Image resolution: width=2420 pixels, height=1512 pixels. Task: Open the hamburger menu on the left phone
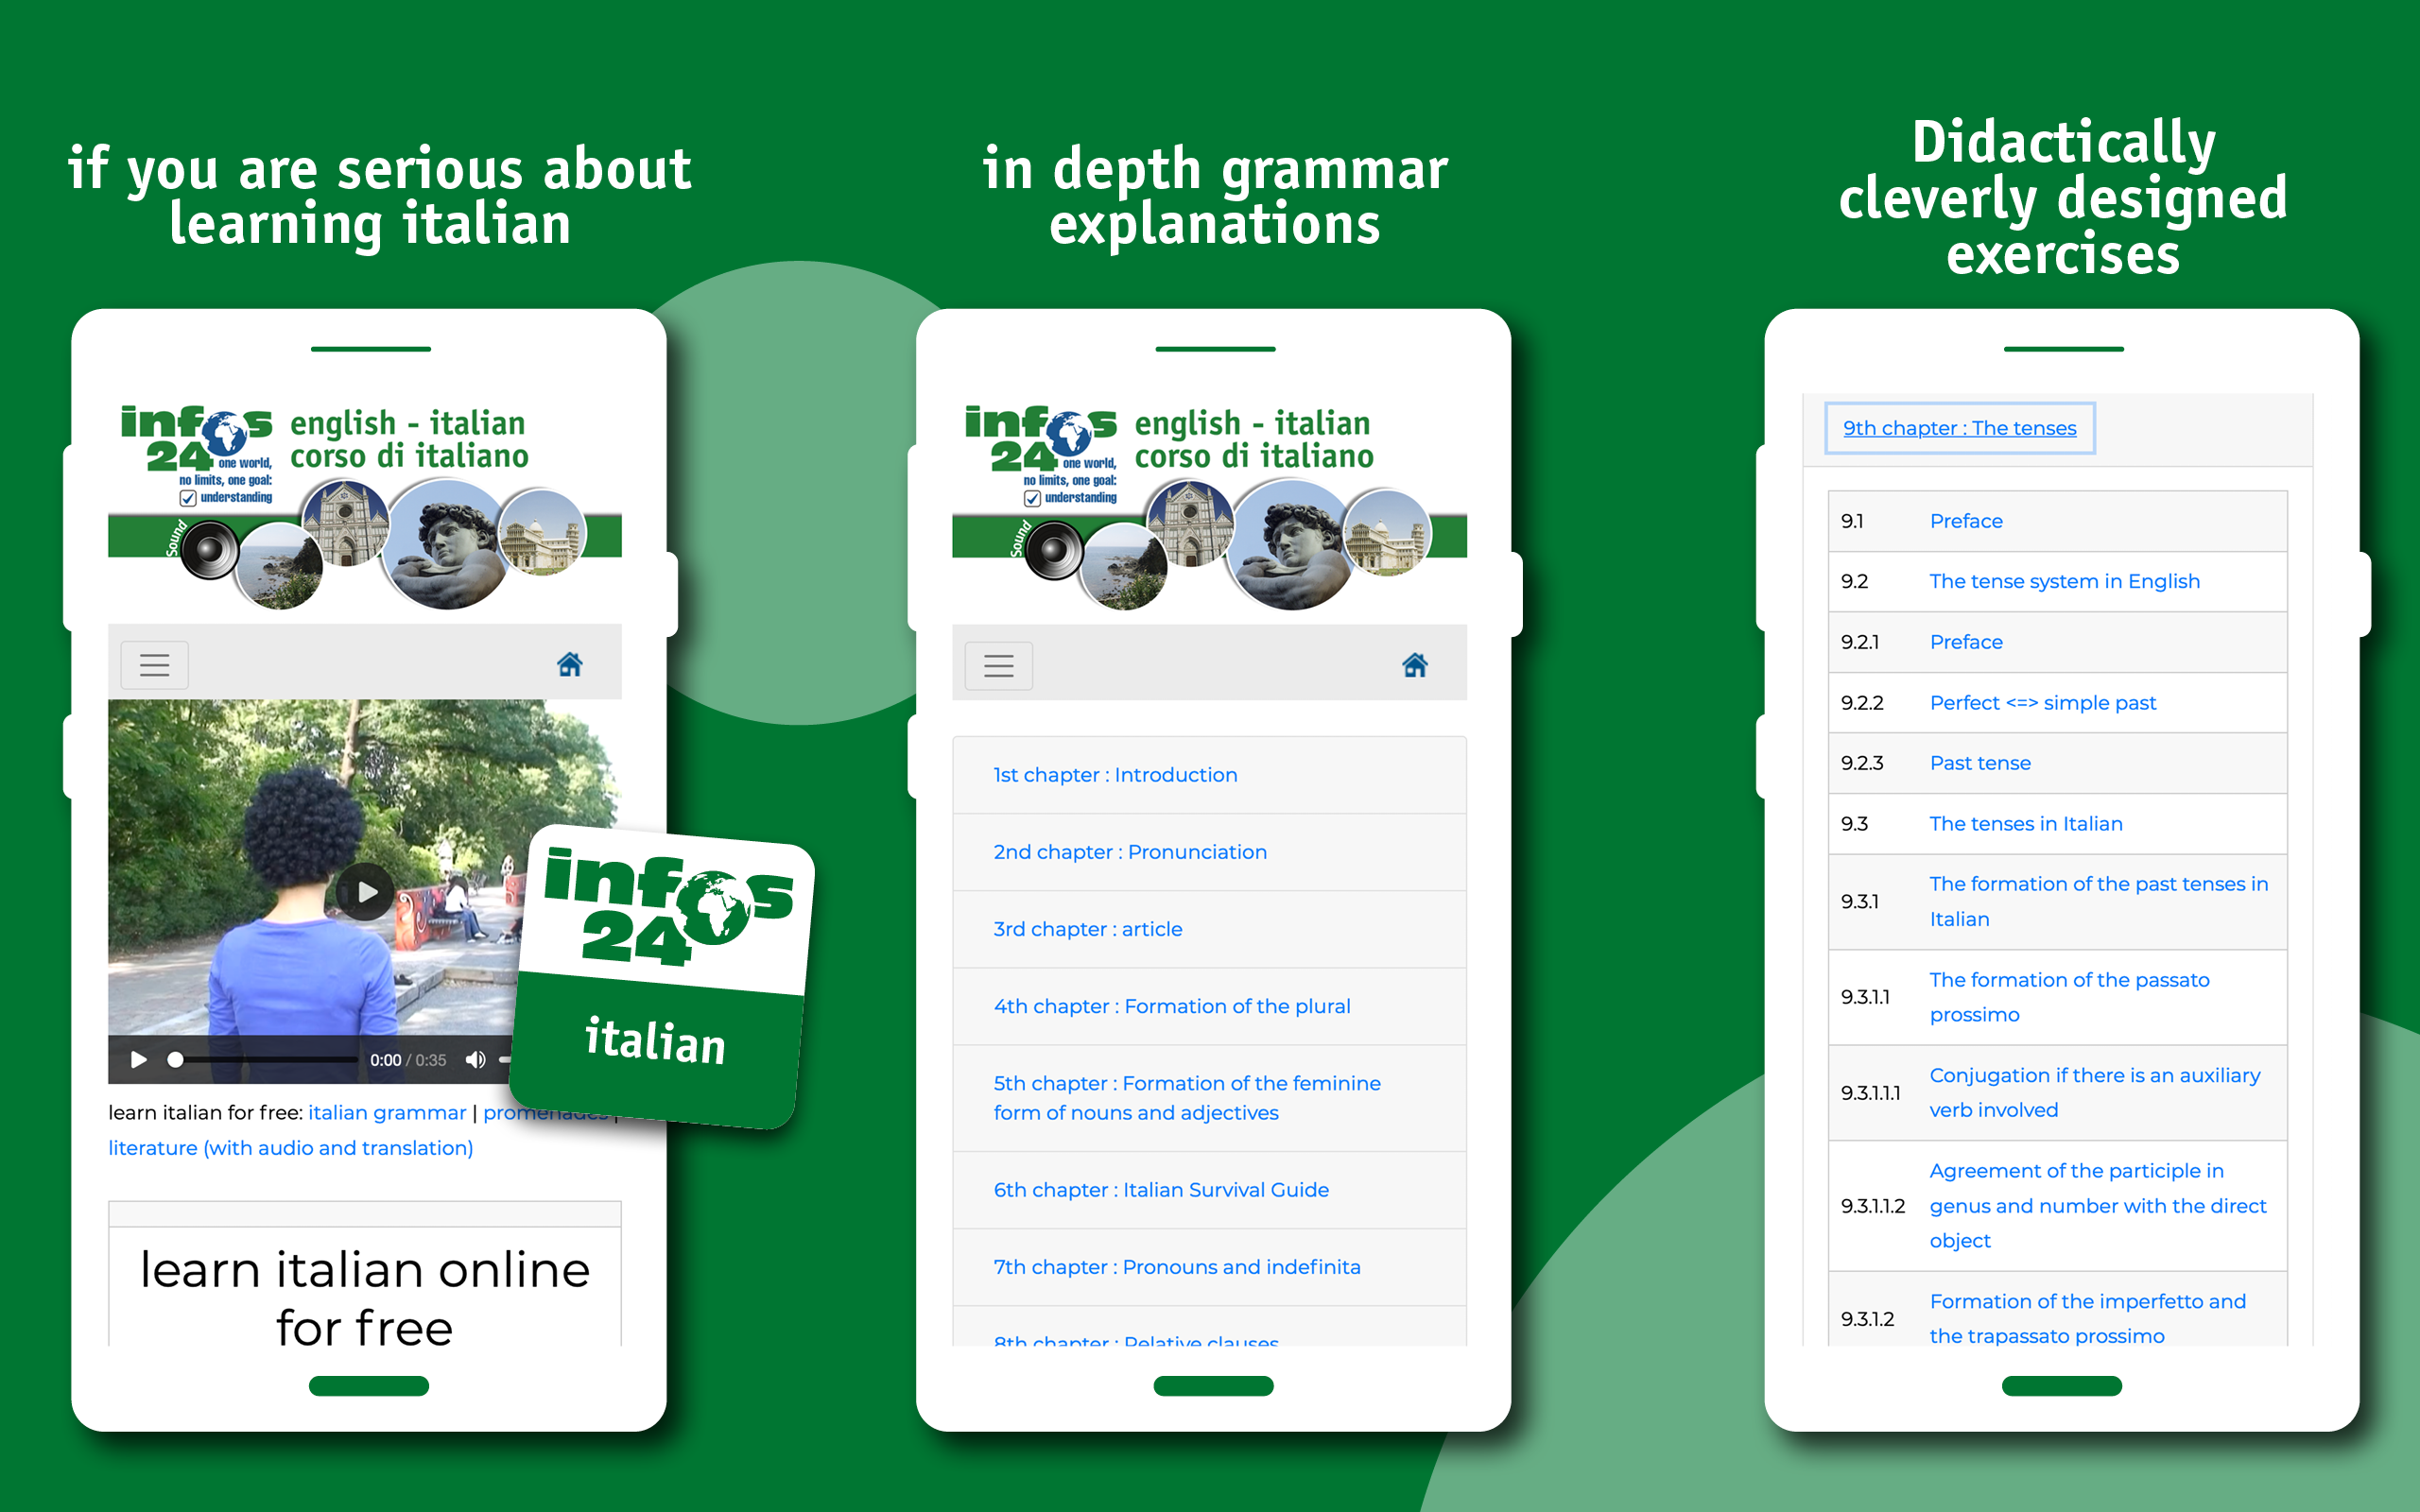coord(155,664)
